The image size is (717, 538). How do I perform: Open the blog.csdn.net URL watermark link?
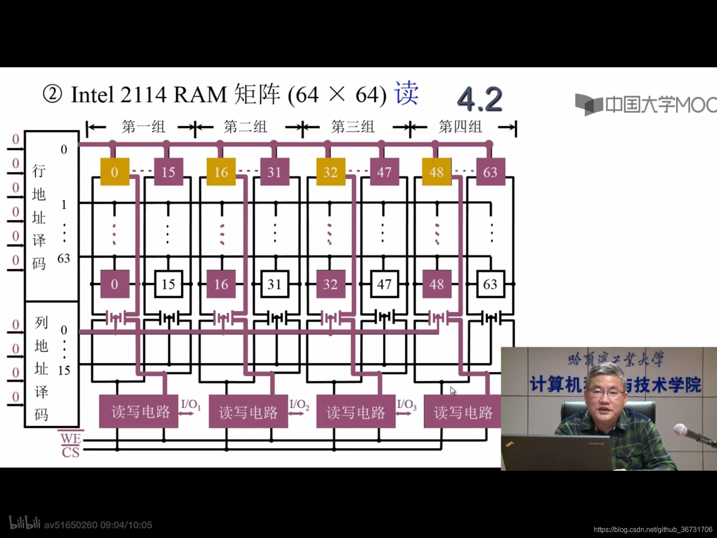(653, 530)
